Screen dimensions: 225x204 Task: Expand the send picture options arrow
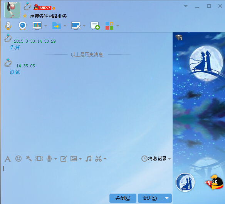81,159
